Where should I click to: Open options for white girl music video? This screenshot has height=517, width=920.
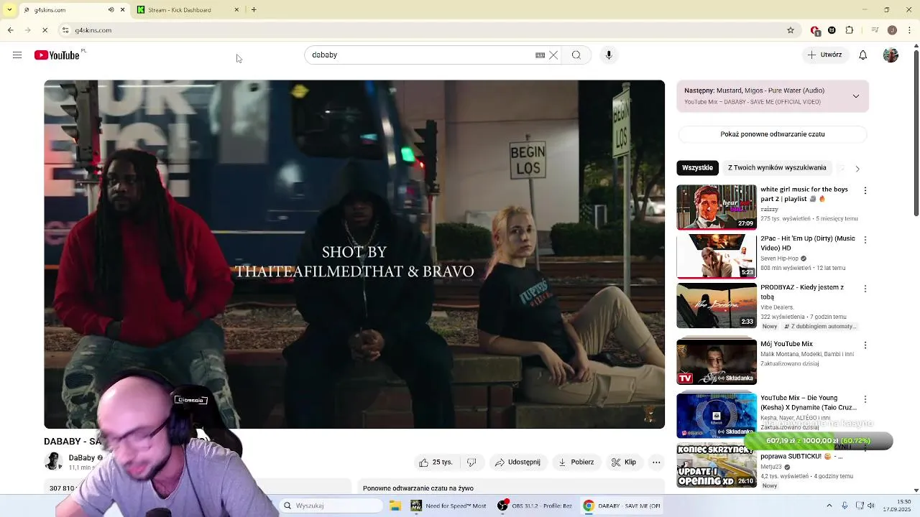(865, 191)
